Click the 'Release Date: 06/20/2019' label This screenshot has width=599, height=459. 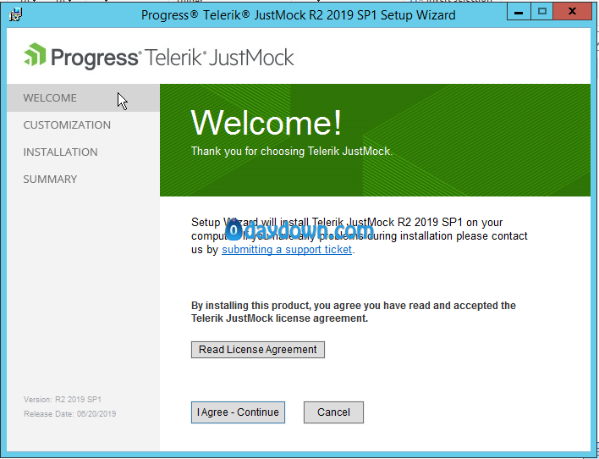tap(69, 414)
